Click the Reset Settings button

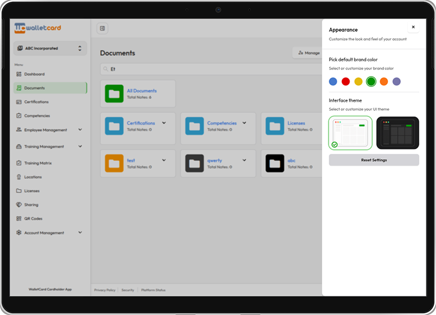(374, 160)
